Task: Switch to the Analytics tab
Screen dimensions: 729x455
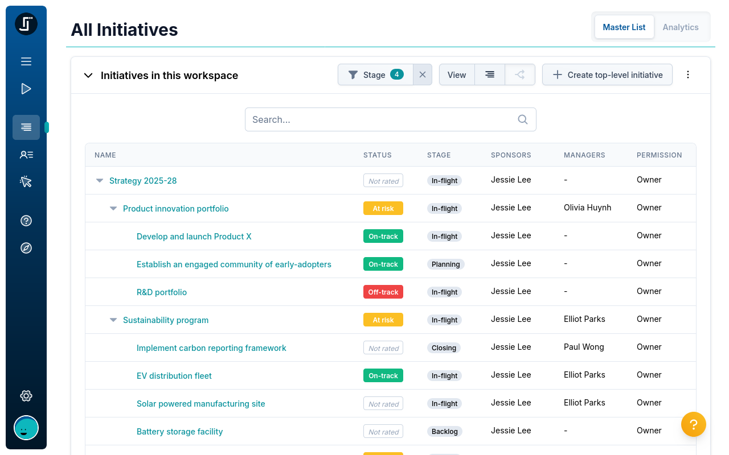Action: [x=681, y=27]
